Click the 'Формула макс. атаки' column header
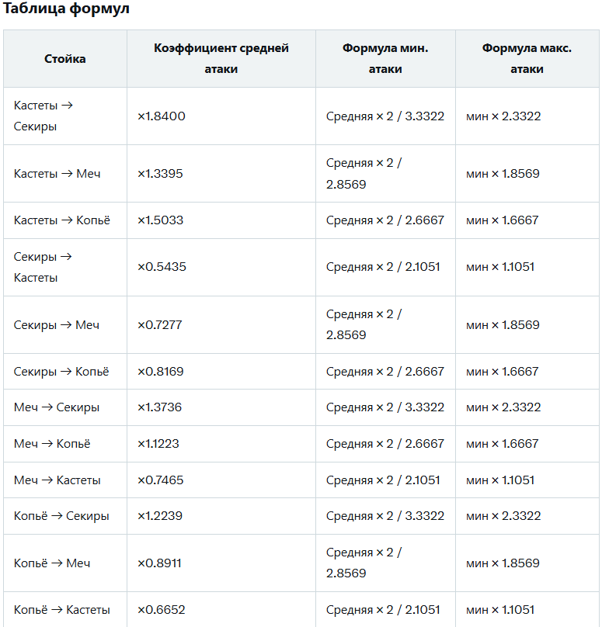This screenshot has width=602, height=627. click(x=527, y=59)
